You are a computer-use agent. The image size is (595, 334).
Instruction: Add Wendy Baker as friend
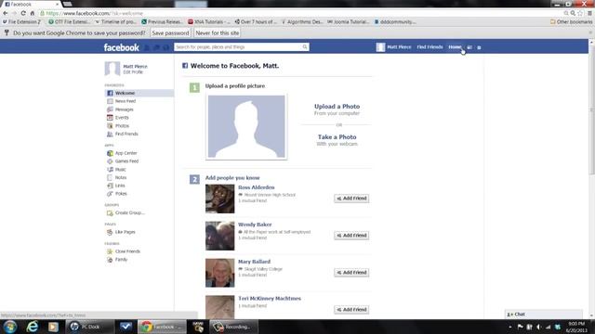(x=351, y=236)
